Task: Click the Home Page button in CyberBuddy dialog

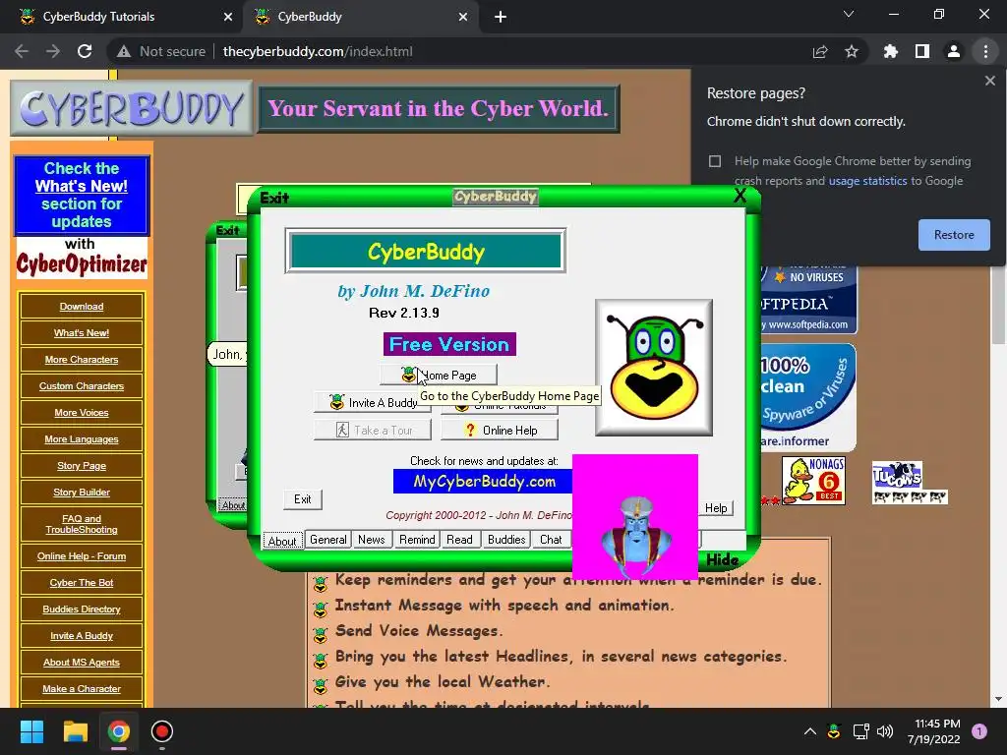Action: 438,375
